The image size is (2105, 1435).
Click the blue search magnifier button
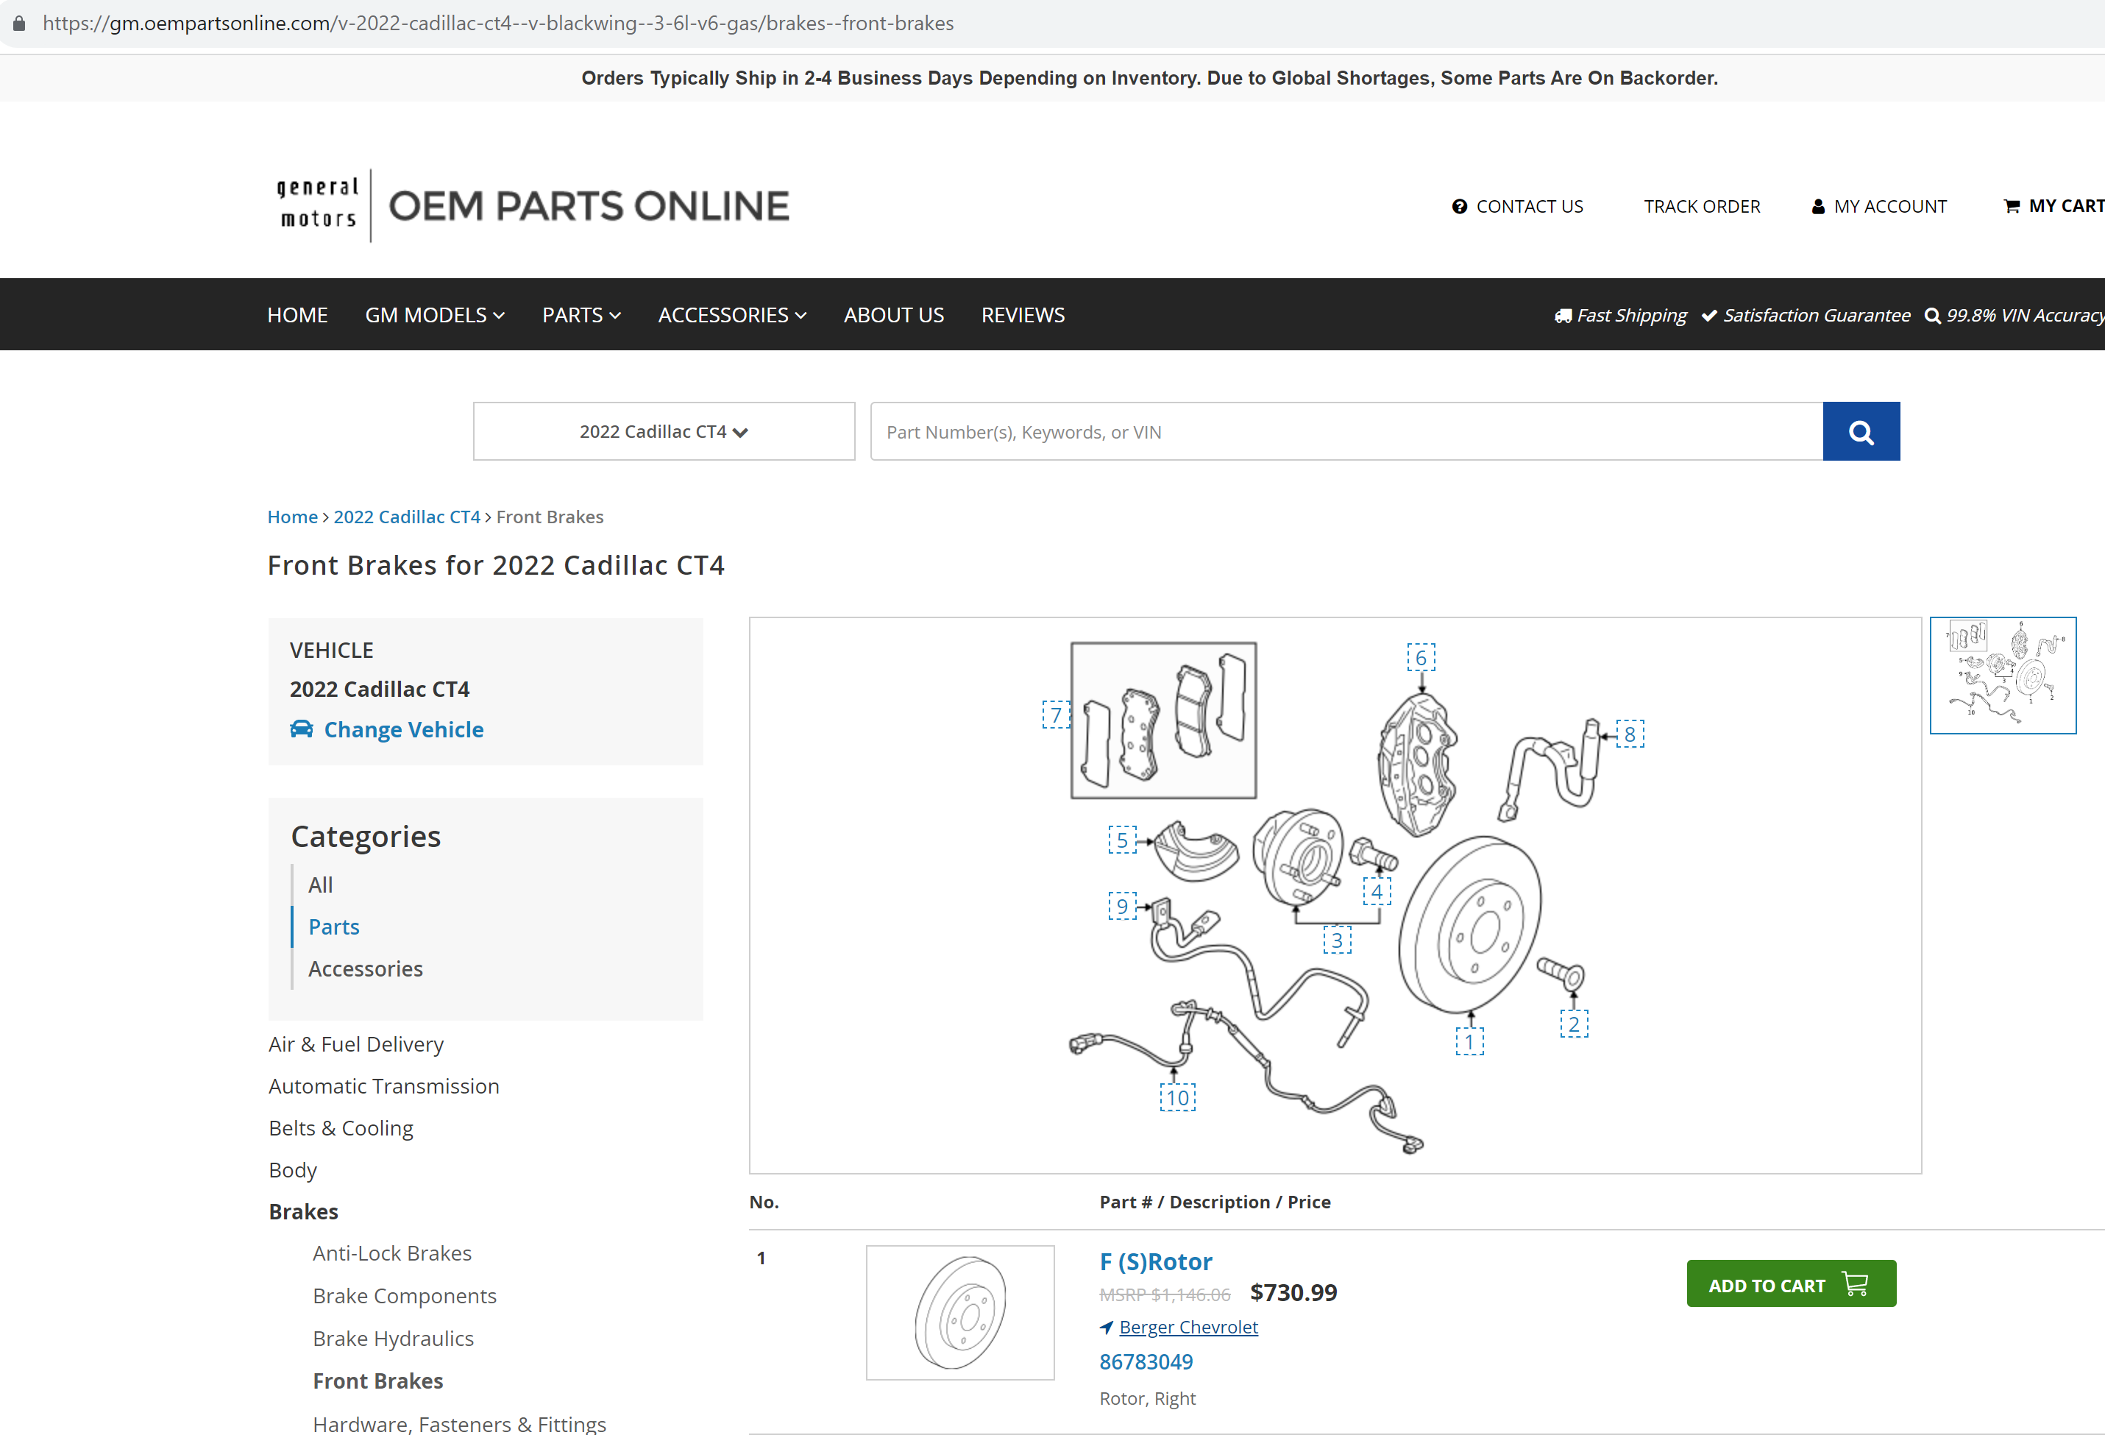point(1861,431)
